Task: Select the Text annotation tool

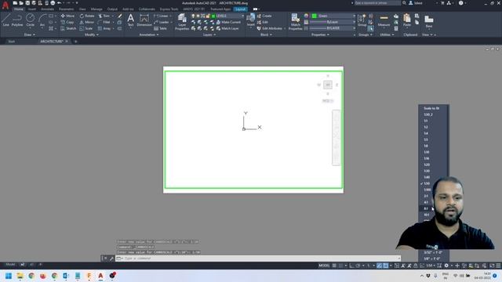Action: pos(131,20)
